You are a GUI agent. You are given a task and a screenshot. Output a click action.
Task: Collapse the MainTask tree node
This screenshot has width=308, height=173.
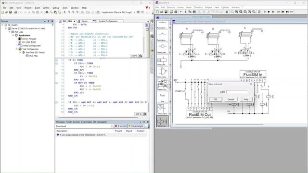coord(20,52)
